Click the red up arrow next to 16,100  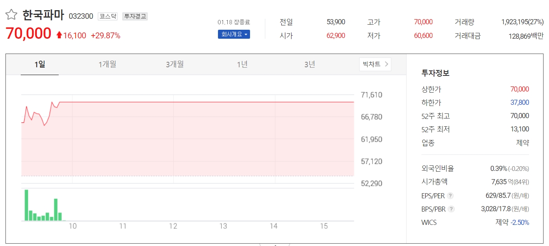click(x=59, y=36)
